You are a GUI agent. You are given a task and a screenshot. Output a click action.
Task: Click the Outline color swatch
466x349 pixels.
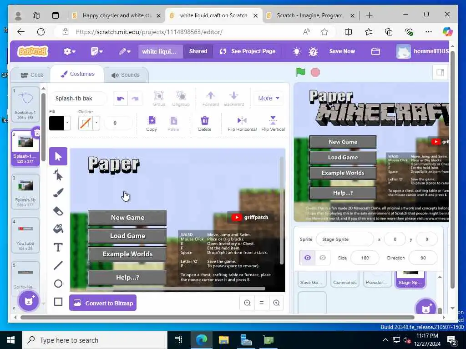click(x=85, y=123)
